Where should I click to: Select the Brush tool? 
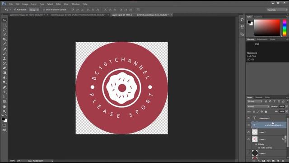pos(5,54)
